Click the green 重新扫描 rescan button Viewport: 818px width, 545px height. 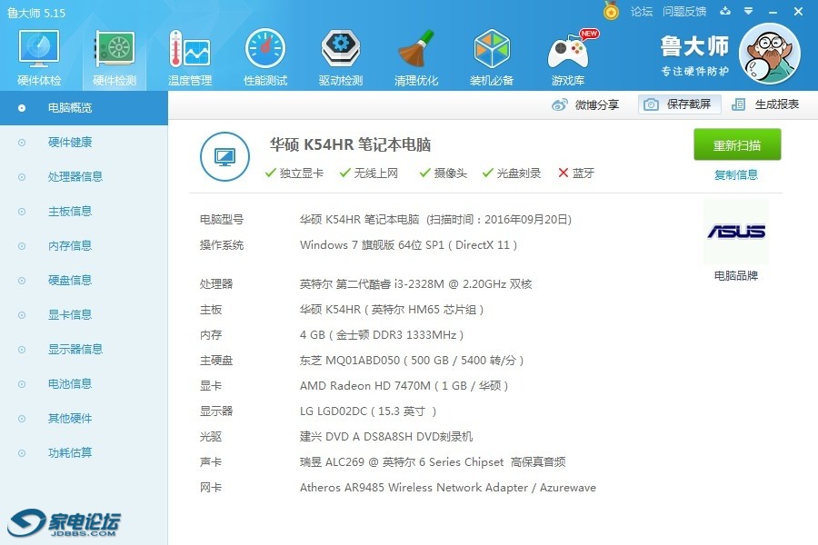pyautogui.click(x=737, y=144)
